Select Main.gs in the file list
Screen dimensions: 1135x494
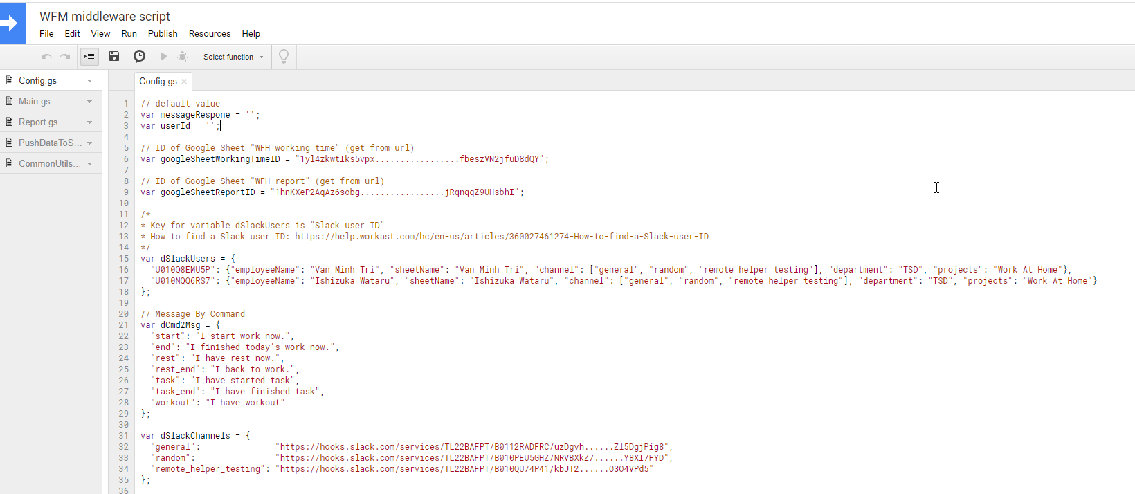35,101
